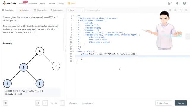
Task: Click 'this.right = right;' comment line
Action: [99, 42]
